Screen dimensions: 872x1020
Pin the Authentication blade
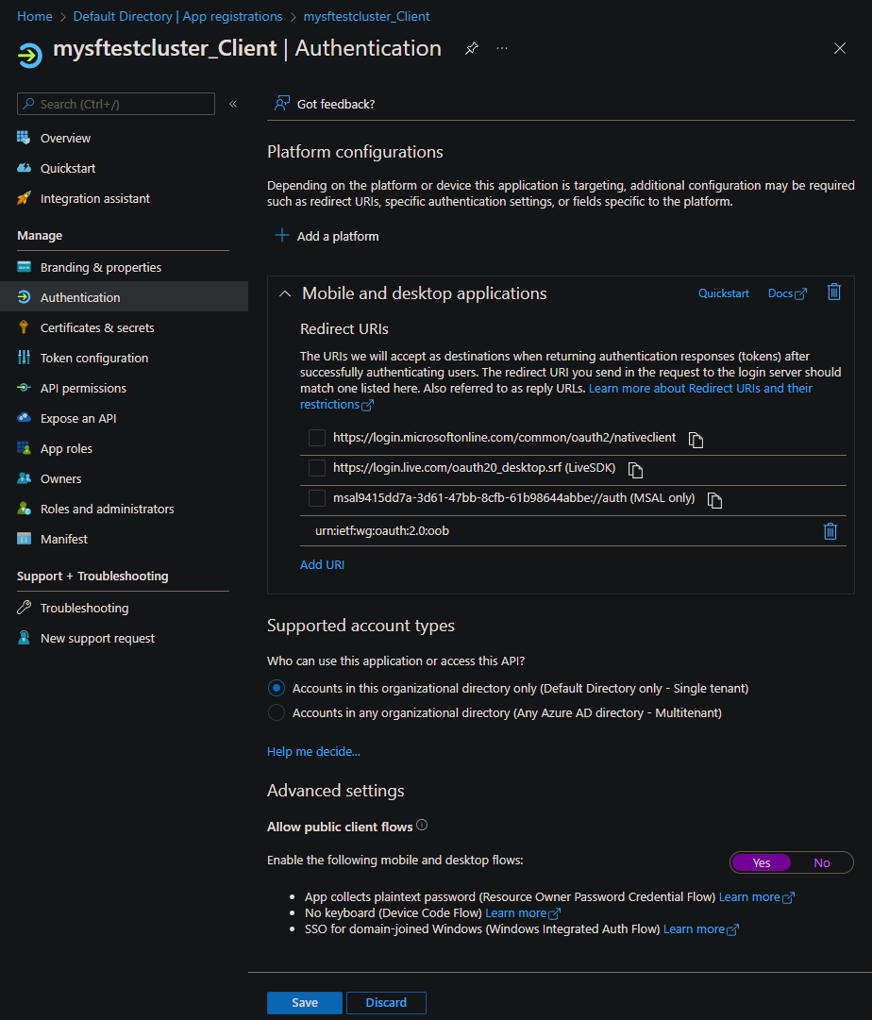click(x=472, y=48)
